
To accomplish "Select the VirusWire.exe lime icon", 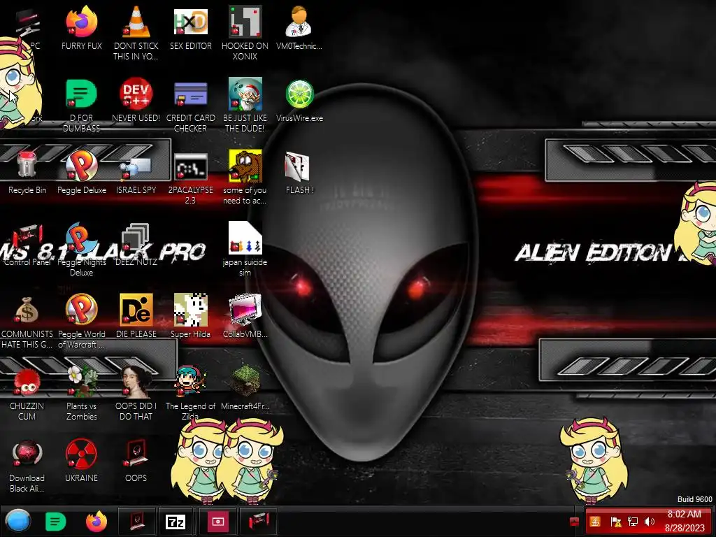I will coord(299,94).
